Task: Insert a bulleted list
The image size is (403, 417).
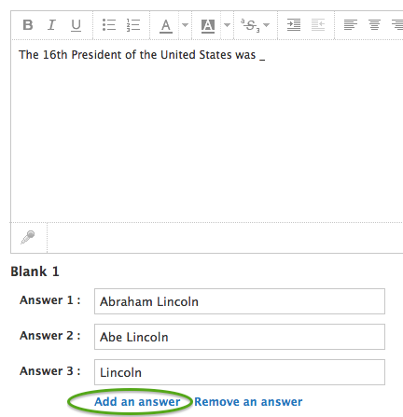Action: pyautogui.click(x=109, y=25)
